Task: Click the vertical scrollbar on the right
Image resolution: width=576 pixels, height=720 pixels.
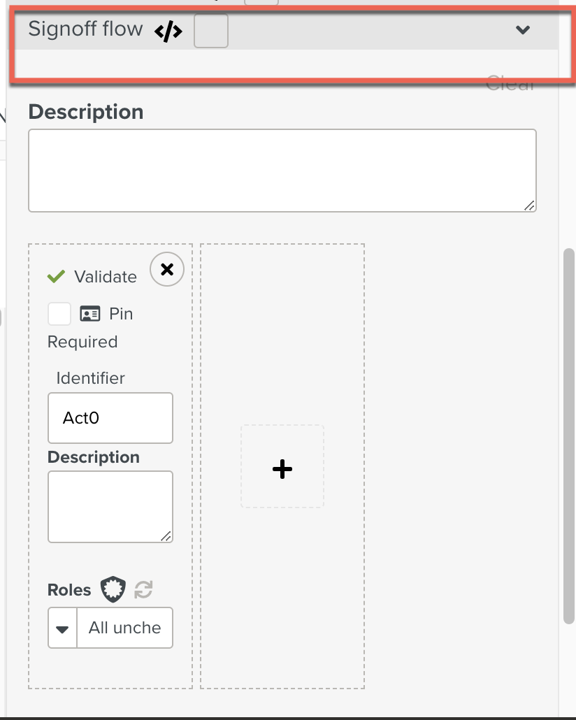Action: tap(568, 433)
